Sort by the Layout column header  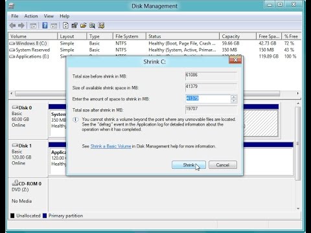[x=72, y=36]
